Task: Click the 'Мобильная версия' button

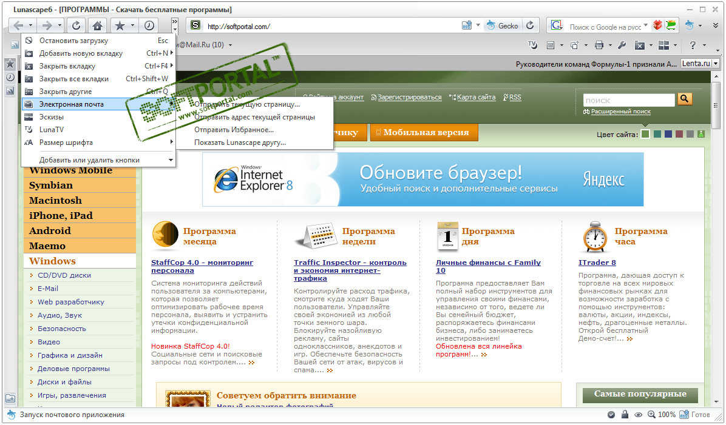Action: point(424,132)
